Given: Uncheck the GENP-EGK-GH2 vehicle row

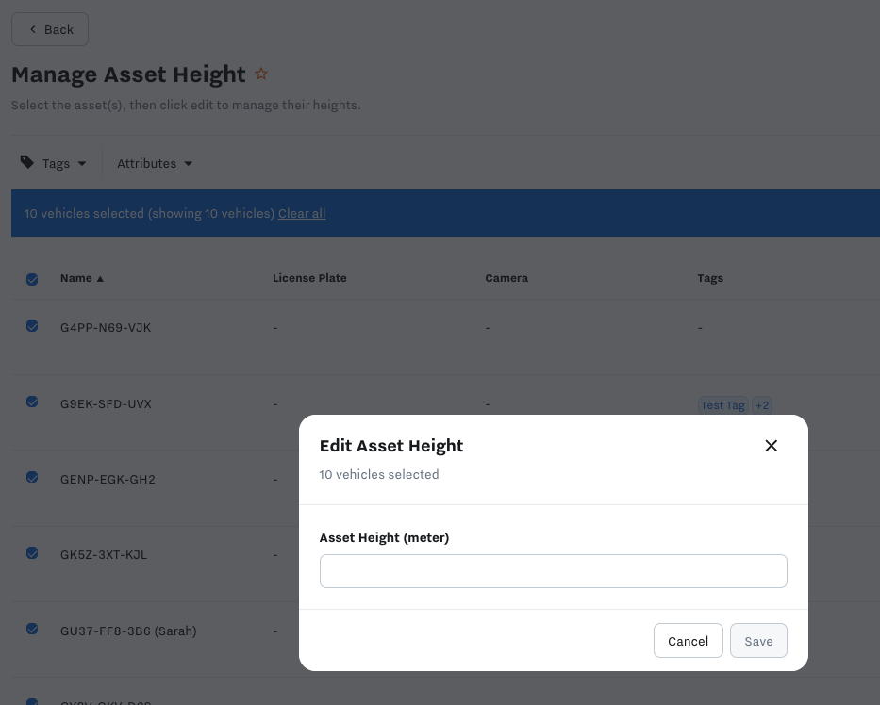Looking at the screenshot, I should click(32, 477).
